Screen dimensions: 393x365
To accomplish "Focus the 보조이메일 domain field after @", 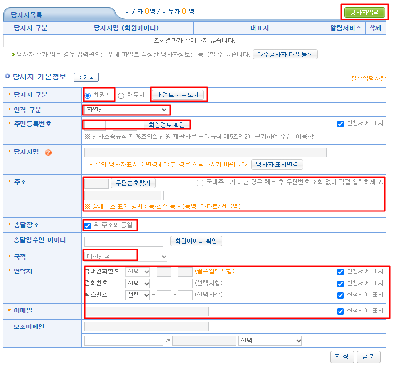I will 204,341.
